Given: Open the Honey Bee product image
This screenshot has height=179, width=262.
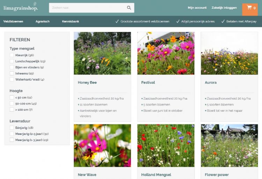Looking at the screenshot, I should tap(102, 53).
